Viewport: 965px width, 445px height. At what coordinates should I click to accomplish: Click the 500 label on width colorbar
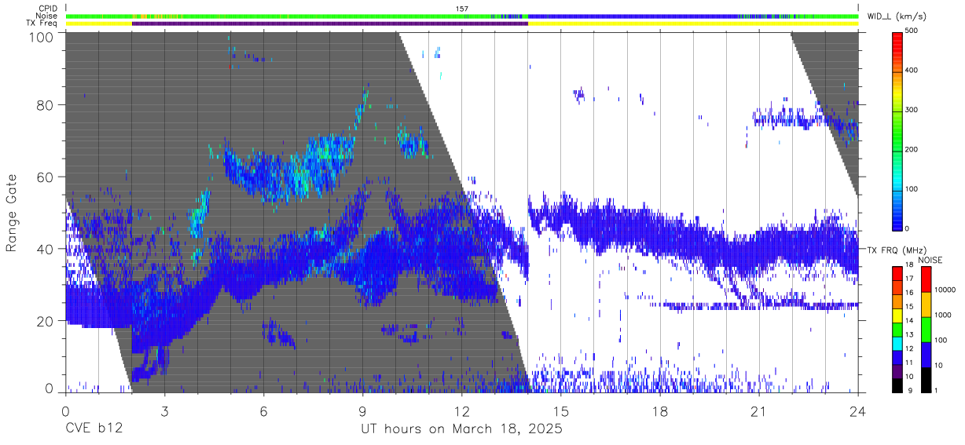click(912, 31)
